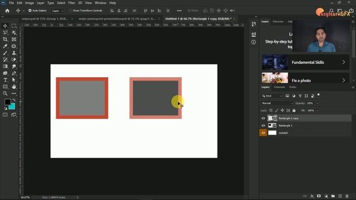This screenshot has width=356, height=200.
Task: Add a layer mask
Action: click(x=319, y=196)
